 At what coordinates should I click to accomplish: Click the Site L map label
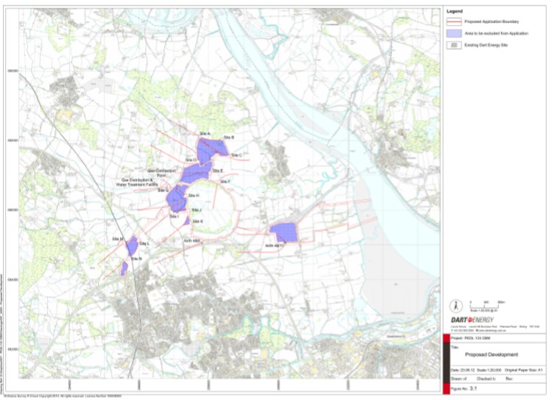point(144,243)
